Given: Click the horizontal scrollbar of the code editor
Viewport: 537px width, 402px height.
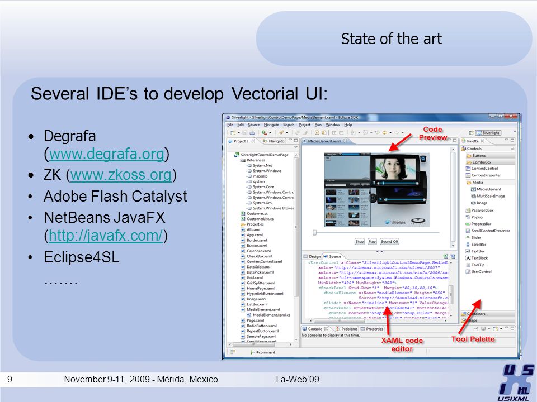Looking at the screenshot, I should [379, 320].
